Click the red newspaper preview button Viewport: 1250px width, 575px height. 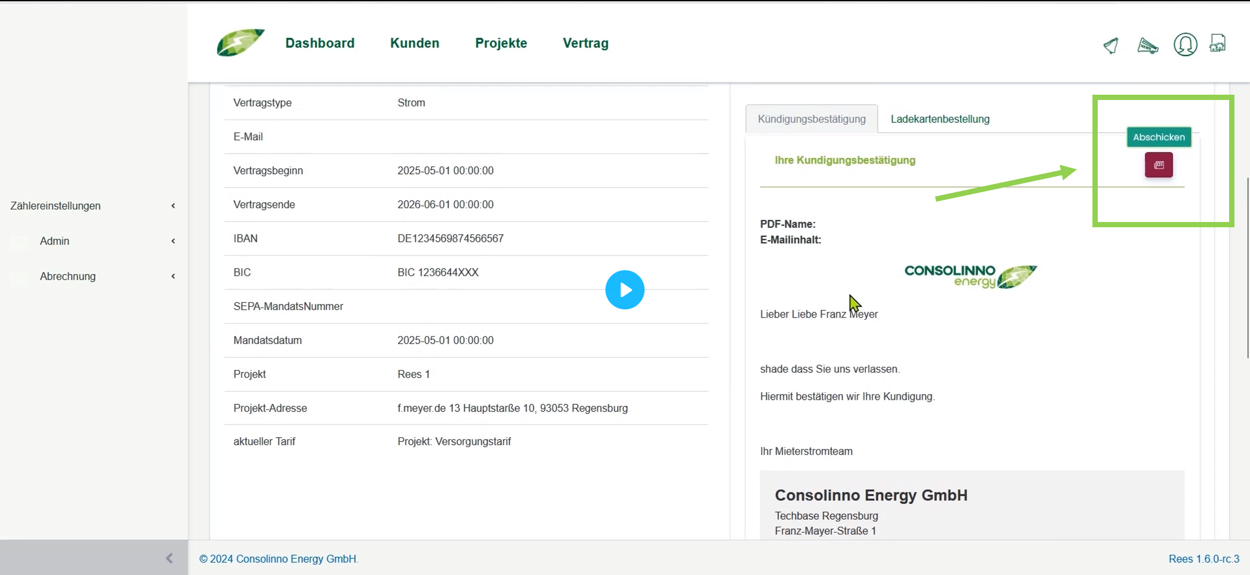click(x=1159, y=165)
